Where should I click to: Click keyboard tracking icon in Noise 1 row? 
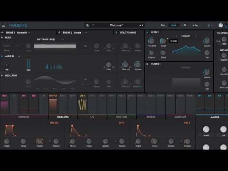85,46
